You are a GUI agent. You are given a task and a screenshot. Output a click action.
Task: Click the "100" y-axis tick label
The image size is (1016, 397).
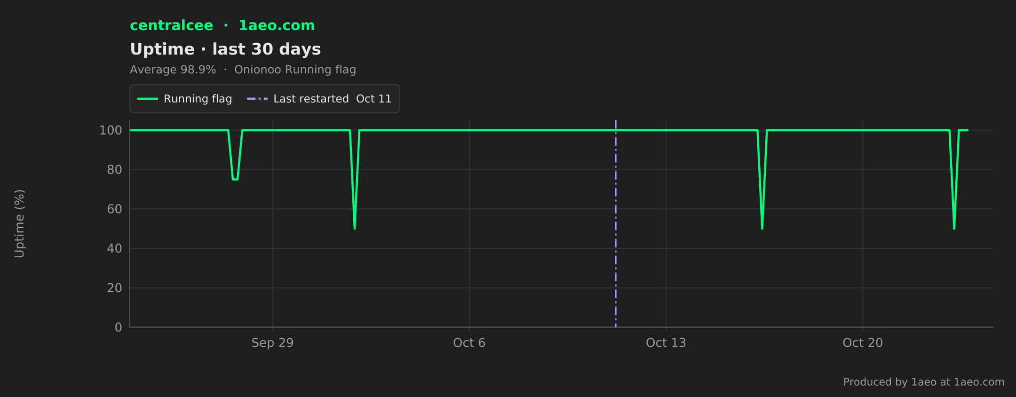point(111,130)
